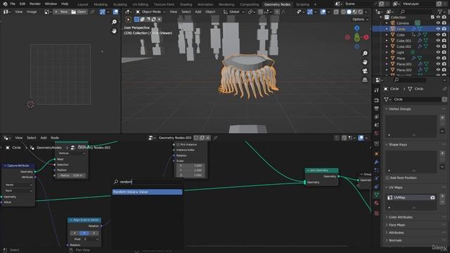Open Point domain dropdown on Capture Attribute
The image size is (450, 253).
tap(18, 190)
